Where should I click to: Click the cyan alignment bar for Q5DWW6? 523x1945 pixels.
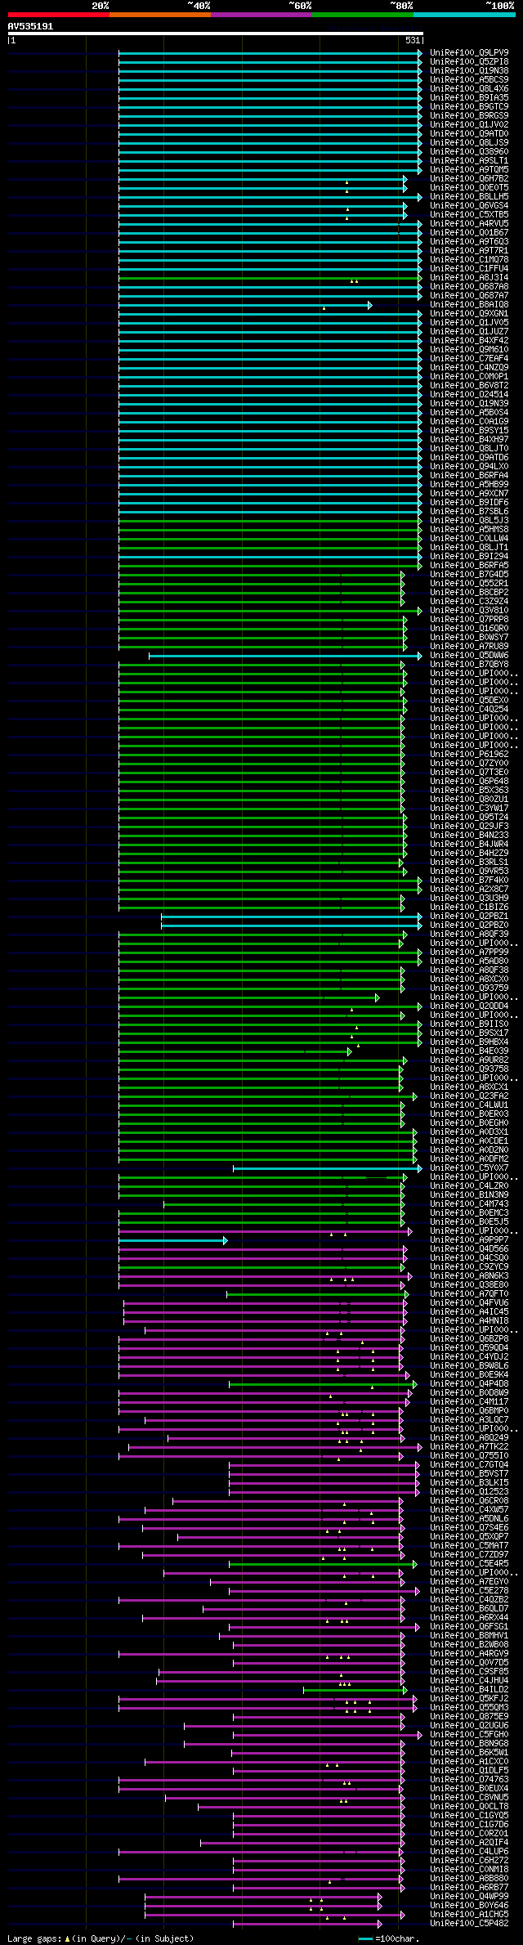pyautogui.click(x=285, y=656)
